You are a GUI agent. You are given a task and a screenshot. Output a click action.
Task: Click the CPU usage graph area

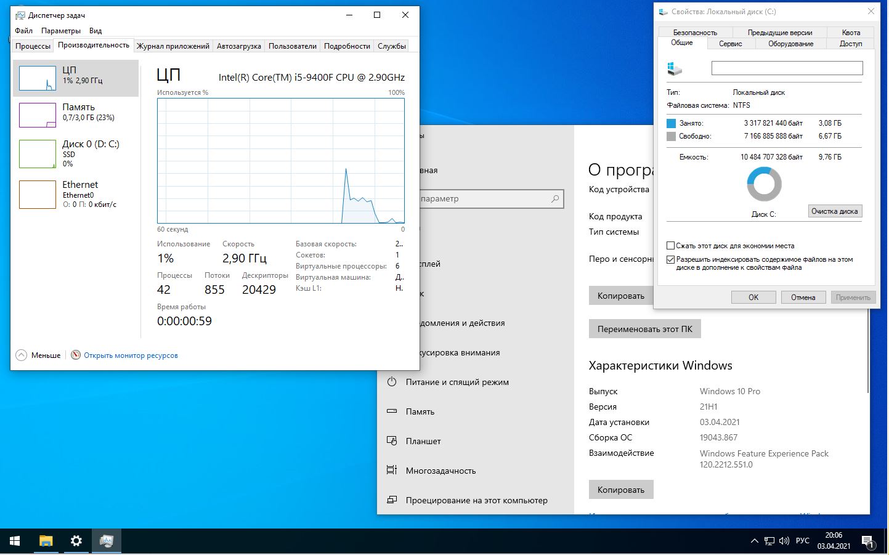(281, 161)
